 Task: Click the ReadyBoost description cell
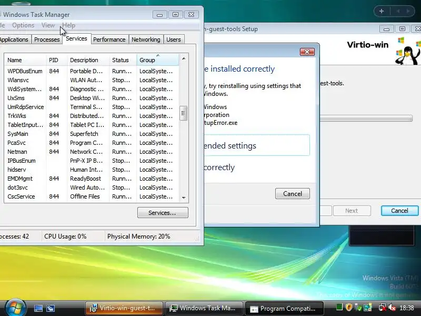coord(86,179)
